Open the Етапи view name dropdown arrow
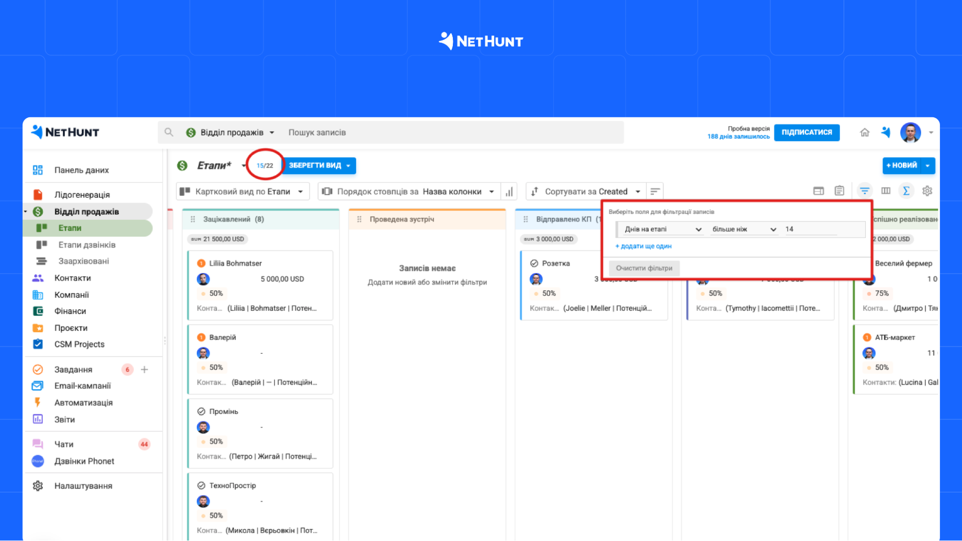The height and width of the screenshot is (541, 962). (244, 165)
